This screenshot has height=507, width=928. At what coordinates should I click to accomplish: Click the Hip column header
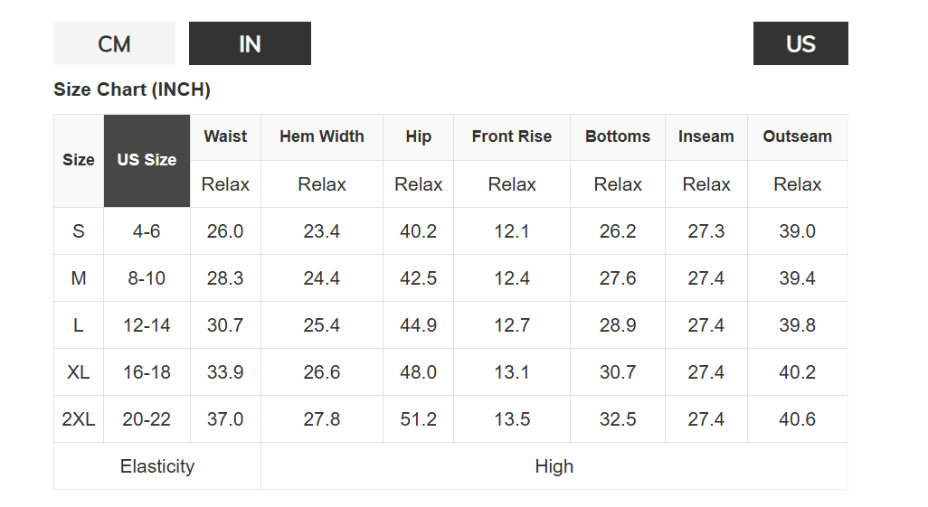418,136
